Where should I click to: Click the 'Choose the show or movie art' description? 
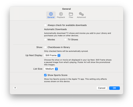[78, 62]
